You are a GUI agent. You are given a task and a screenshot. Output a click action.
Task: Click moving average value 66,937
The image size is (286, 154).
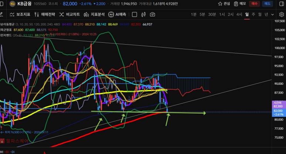pyautogui.click(x=147, y=24)
